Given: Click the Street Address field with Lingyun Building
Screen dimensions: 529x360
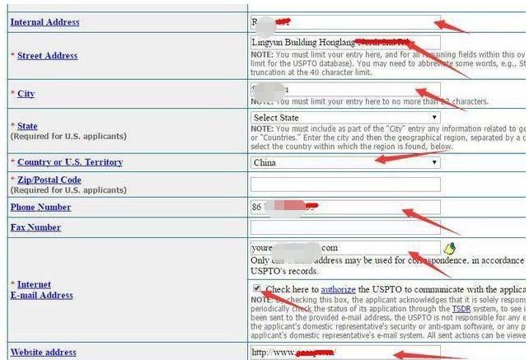Looking at the screenshot, I should point(345,42).
